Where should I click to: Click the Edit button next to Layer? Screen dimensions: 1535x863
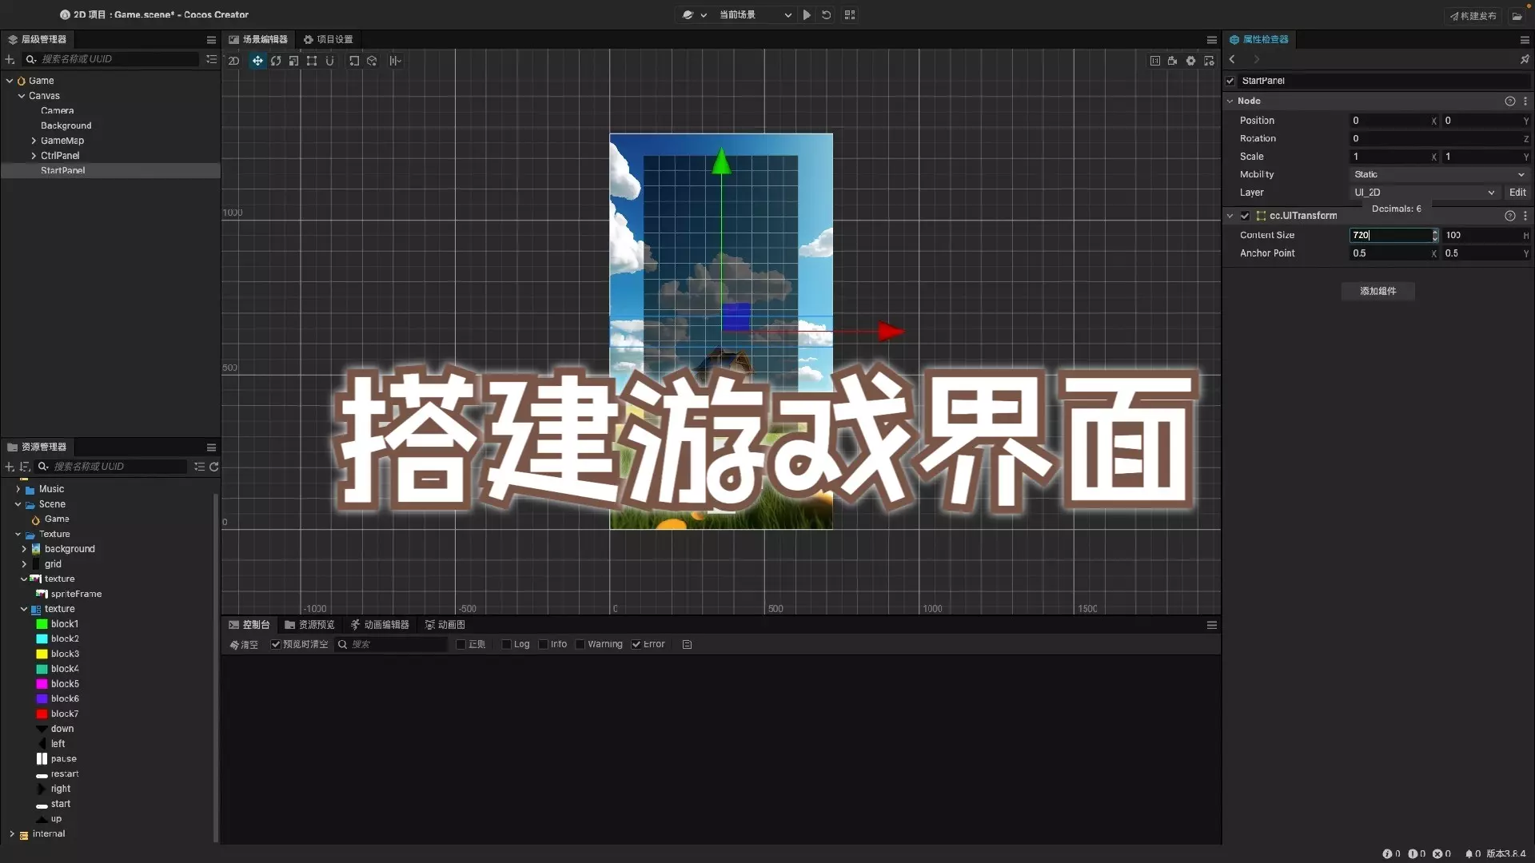point(1517,193)
